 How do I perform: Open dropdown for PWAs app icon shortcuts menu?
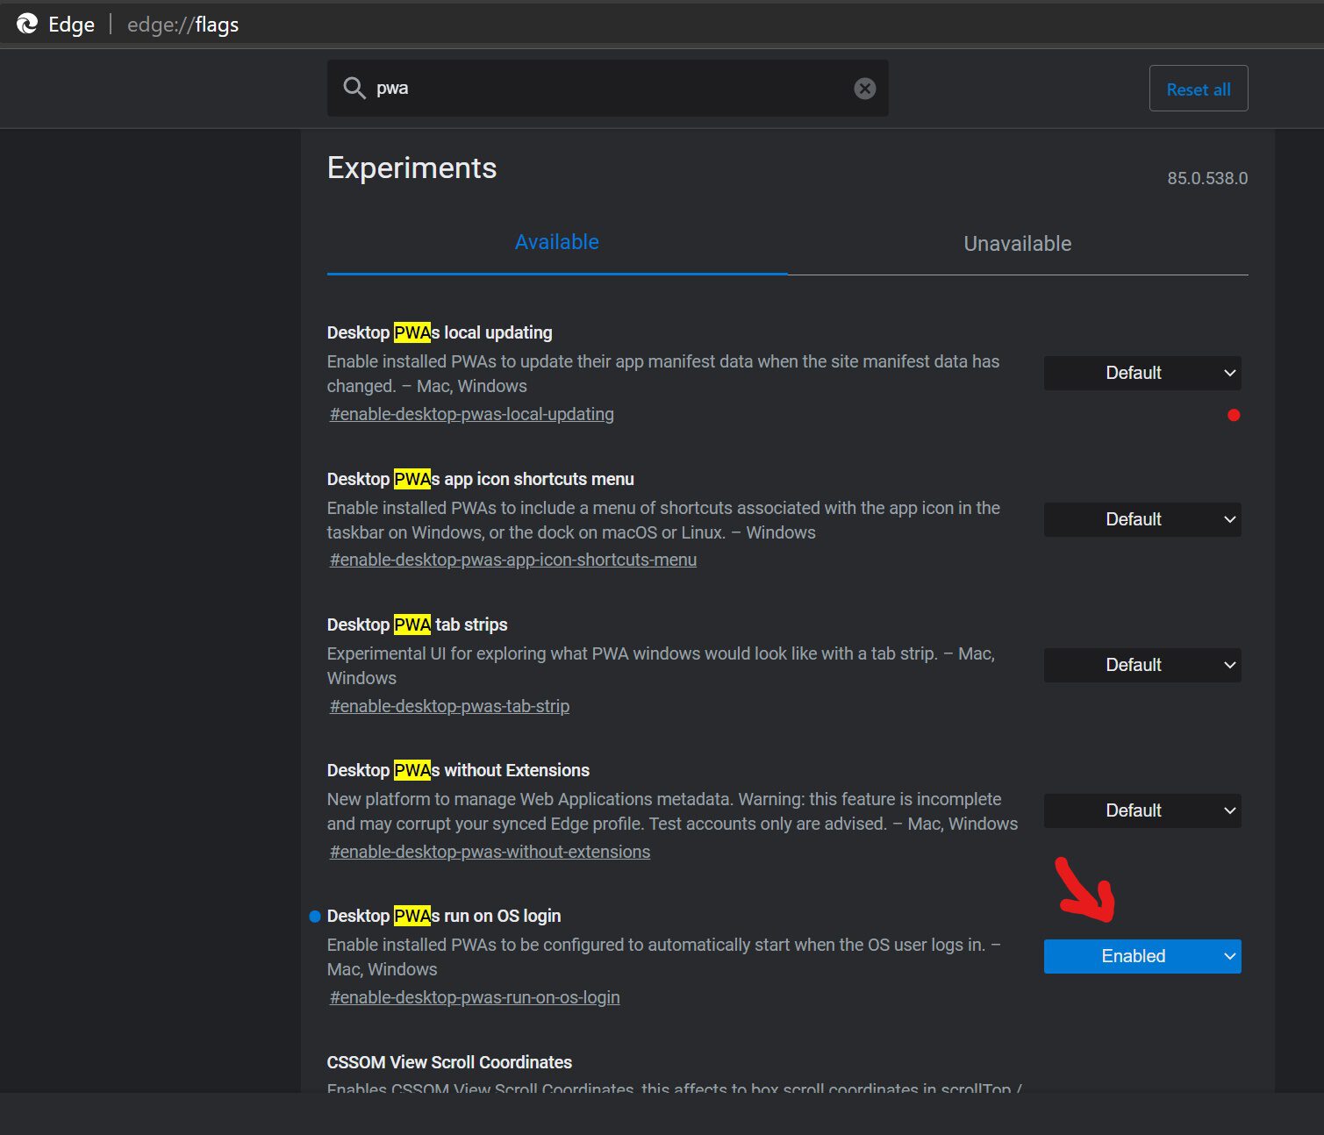1142,519
